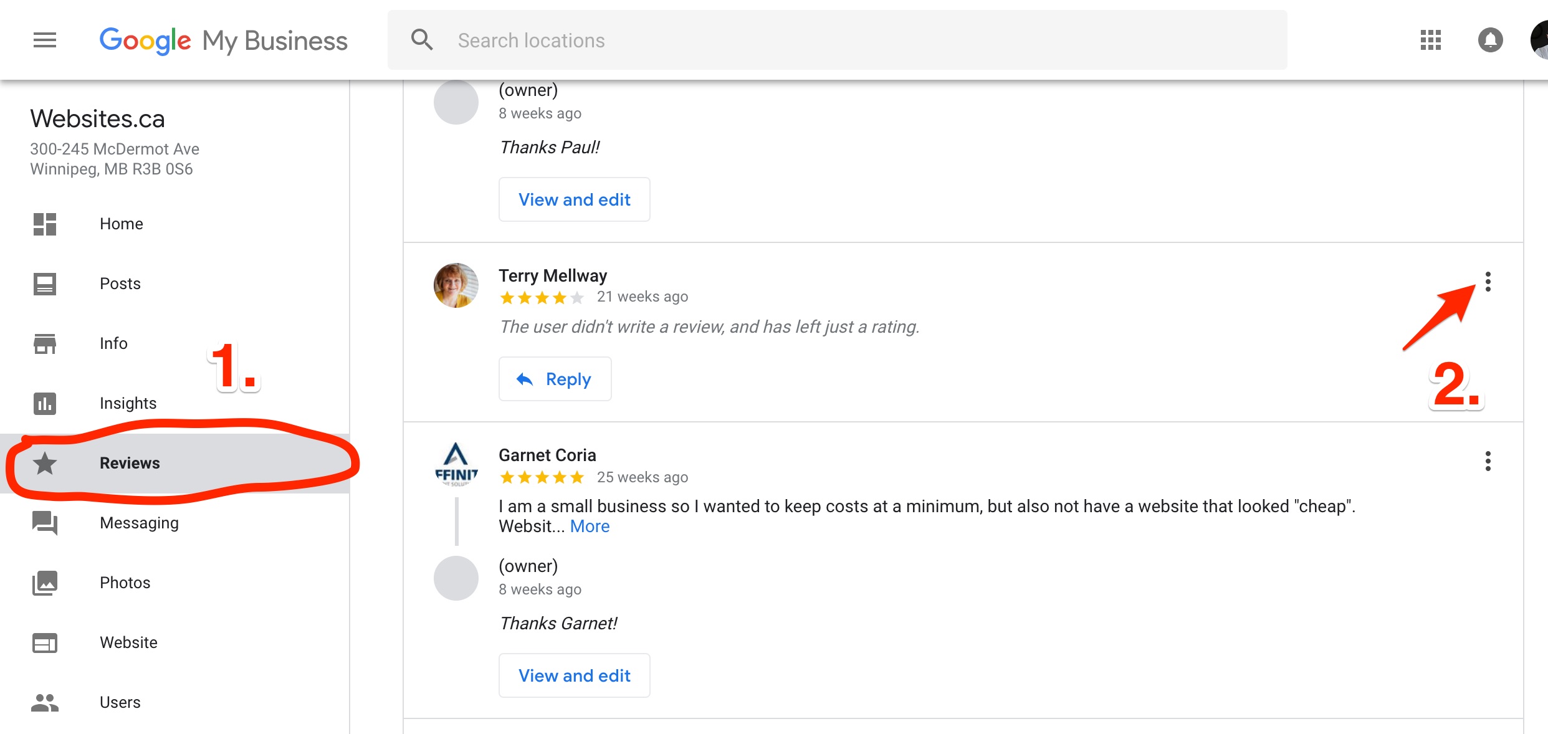Click Terry Mellway's profile photo
This screenshot has width=1548, height=734.
pos(456,285)
